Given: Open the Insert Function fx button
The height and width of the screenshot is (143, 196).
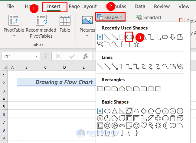Looking at the screenshot, I should [85, 56].
